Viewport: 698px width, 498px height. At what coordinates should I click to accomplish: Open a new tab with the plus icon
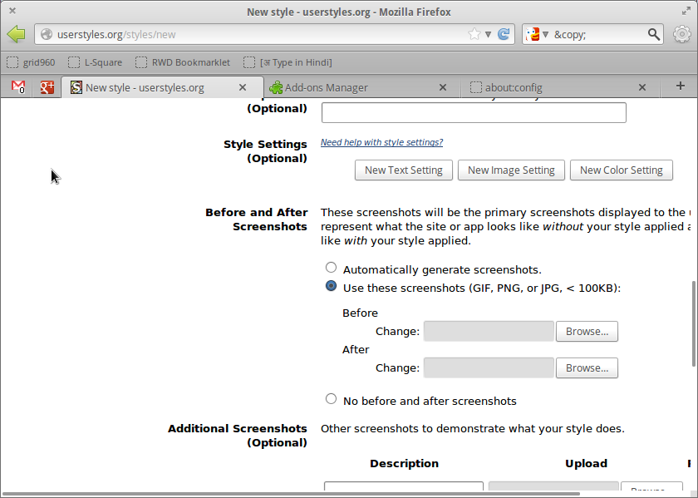point(680,86)
